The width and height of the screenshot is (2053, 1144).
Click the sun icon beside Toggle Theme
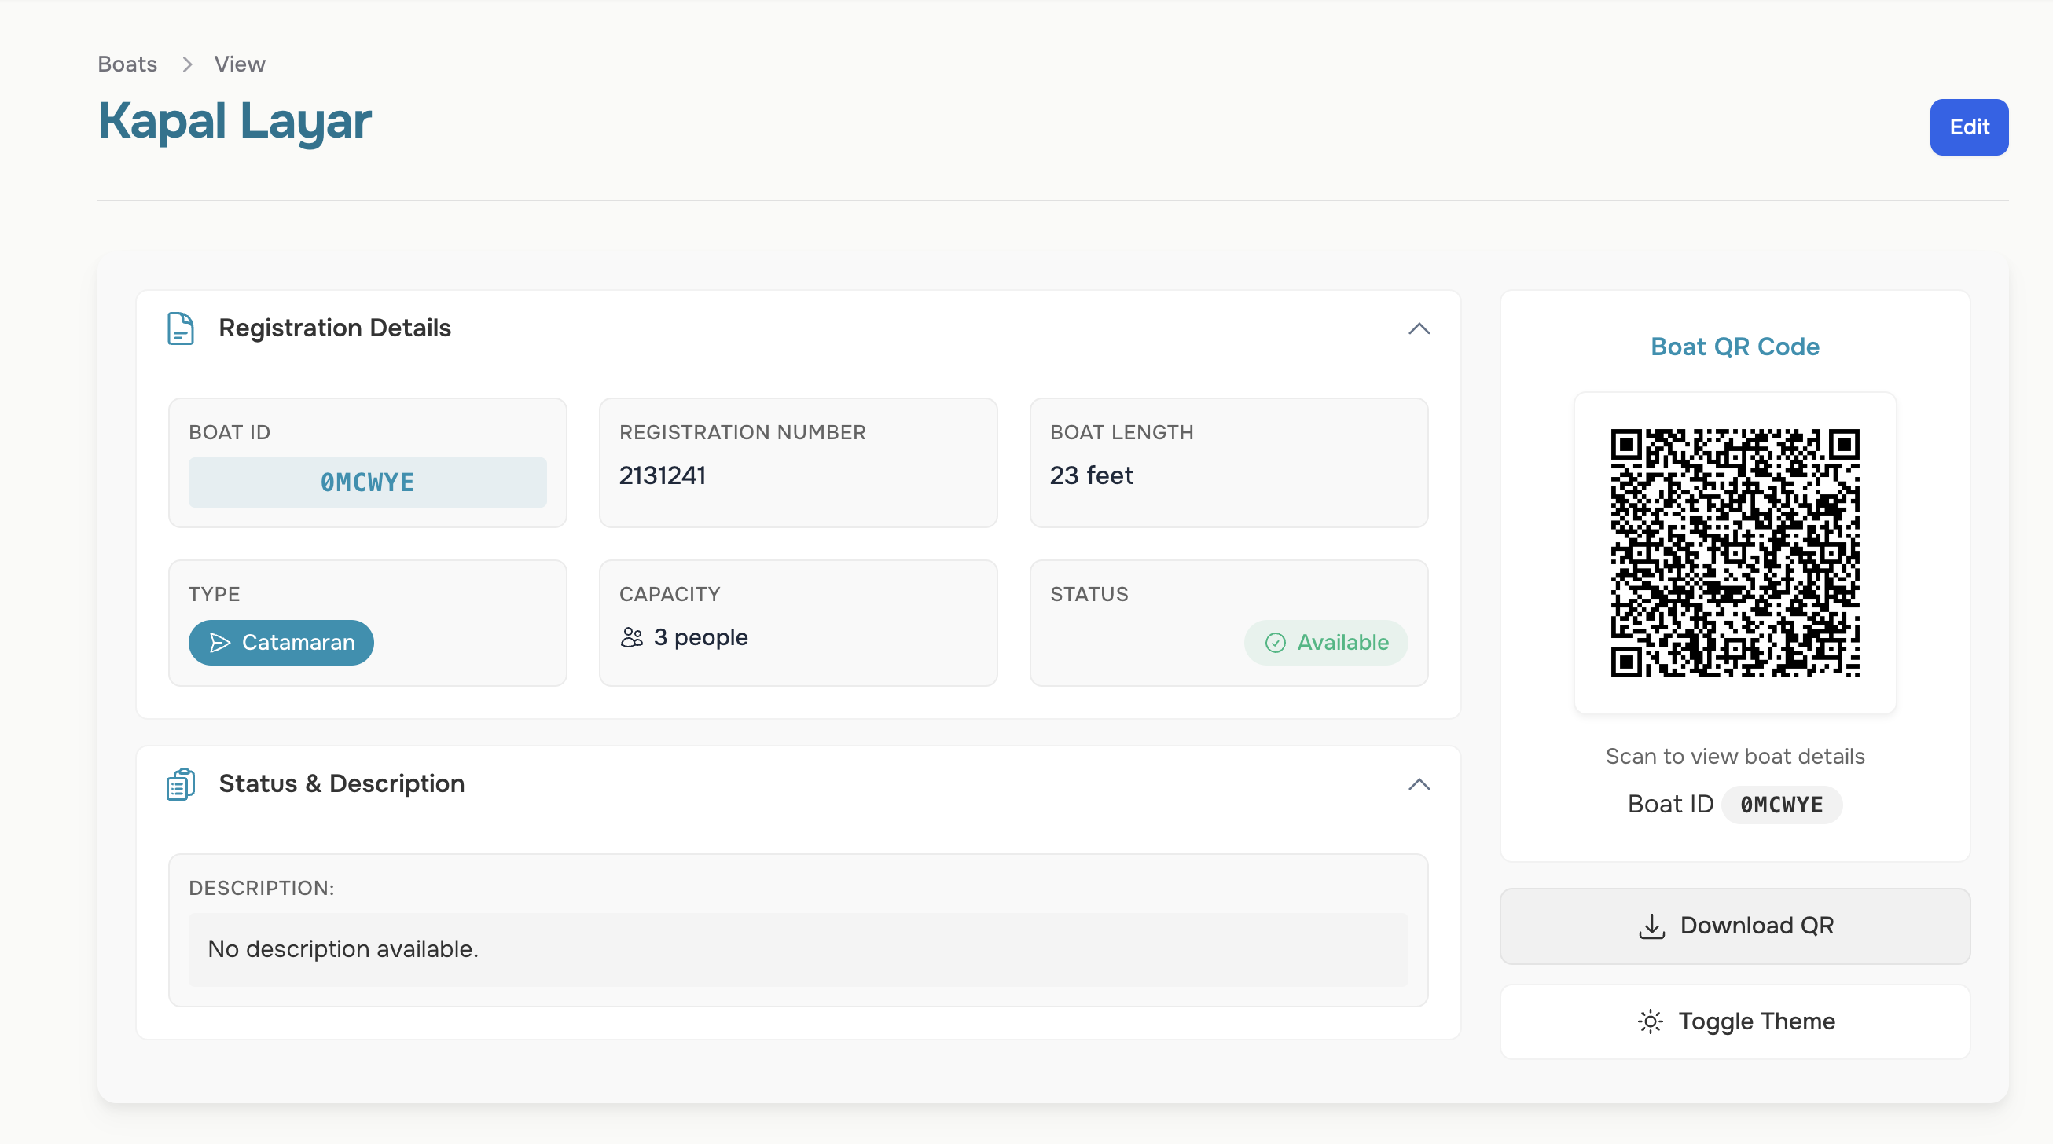(1650, 1021)
